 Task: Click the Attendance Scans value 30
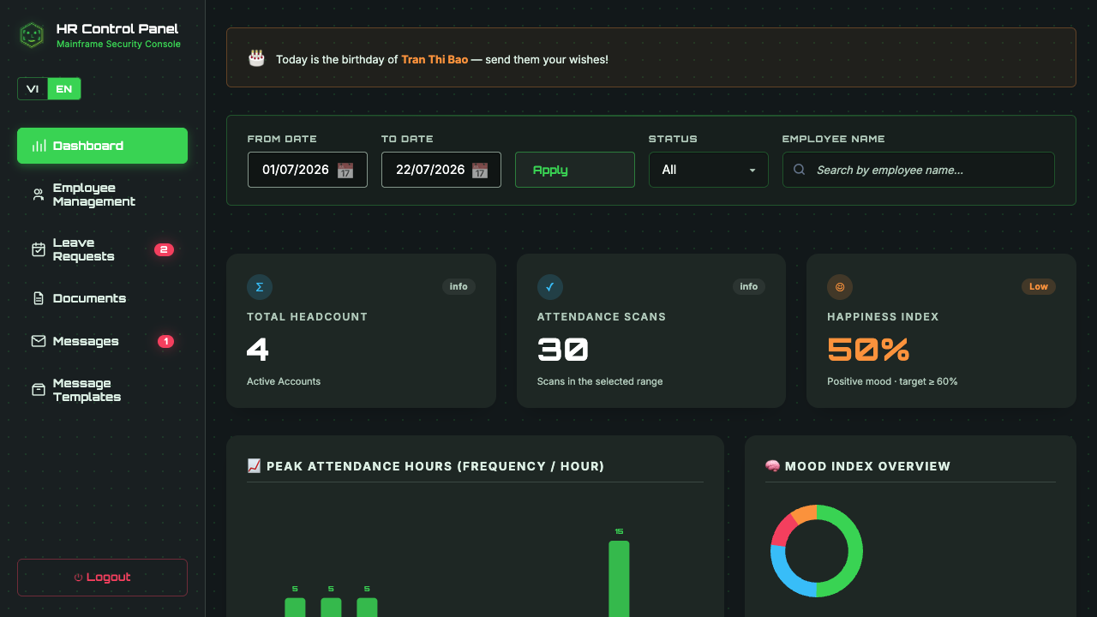[563, 350]
